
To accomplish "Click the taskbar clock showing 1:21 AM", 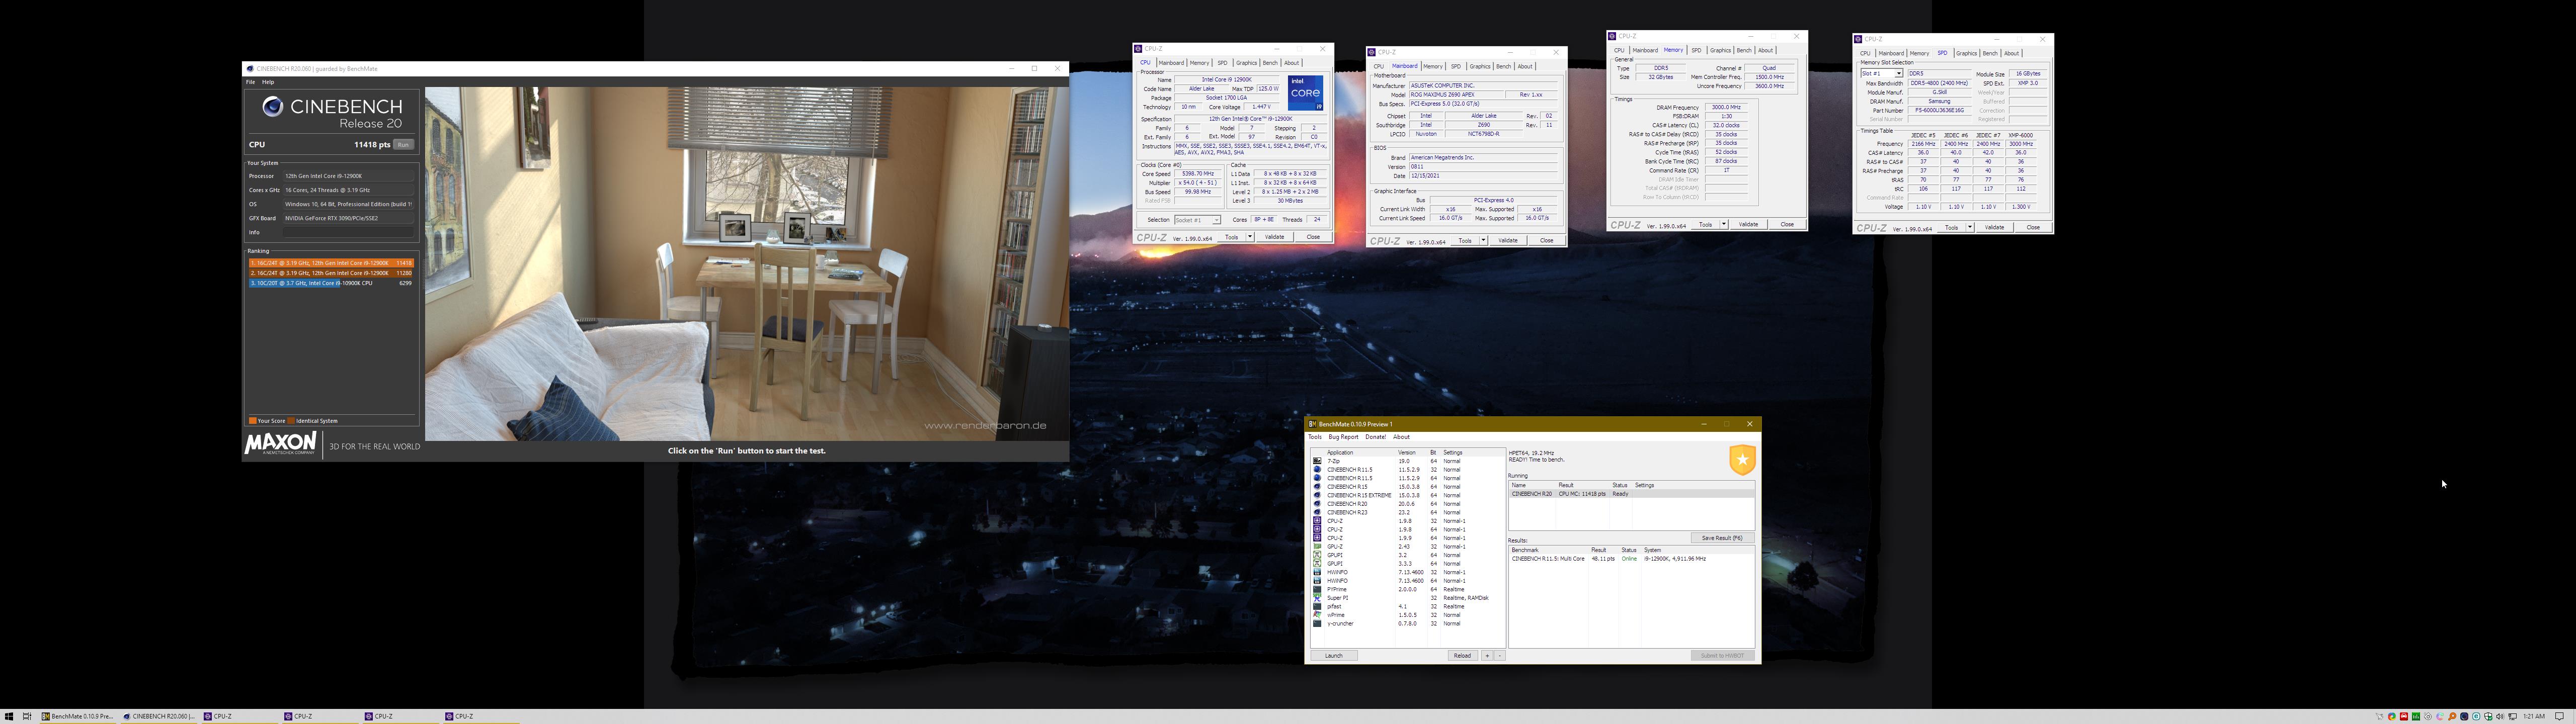I will [x=2534, y=716].
